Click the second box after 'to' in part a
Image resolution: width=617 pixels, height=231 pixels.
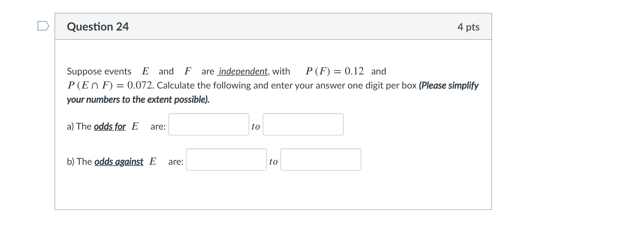coord(303,124)
